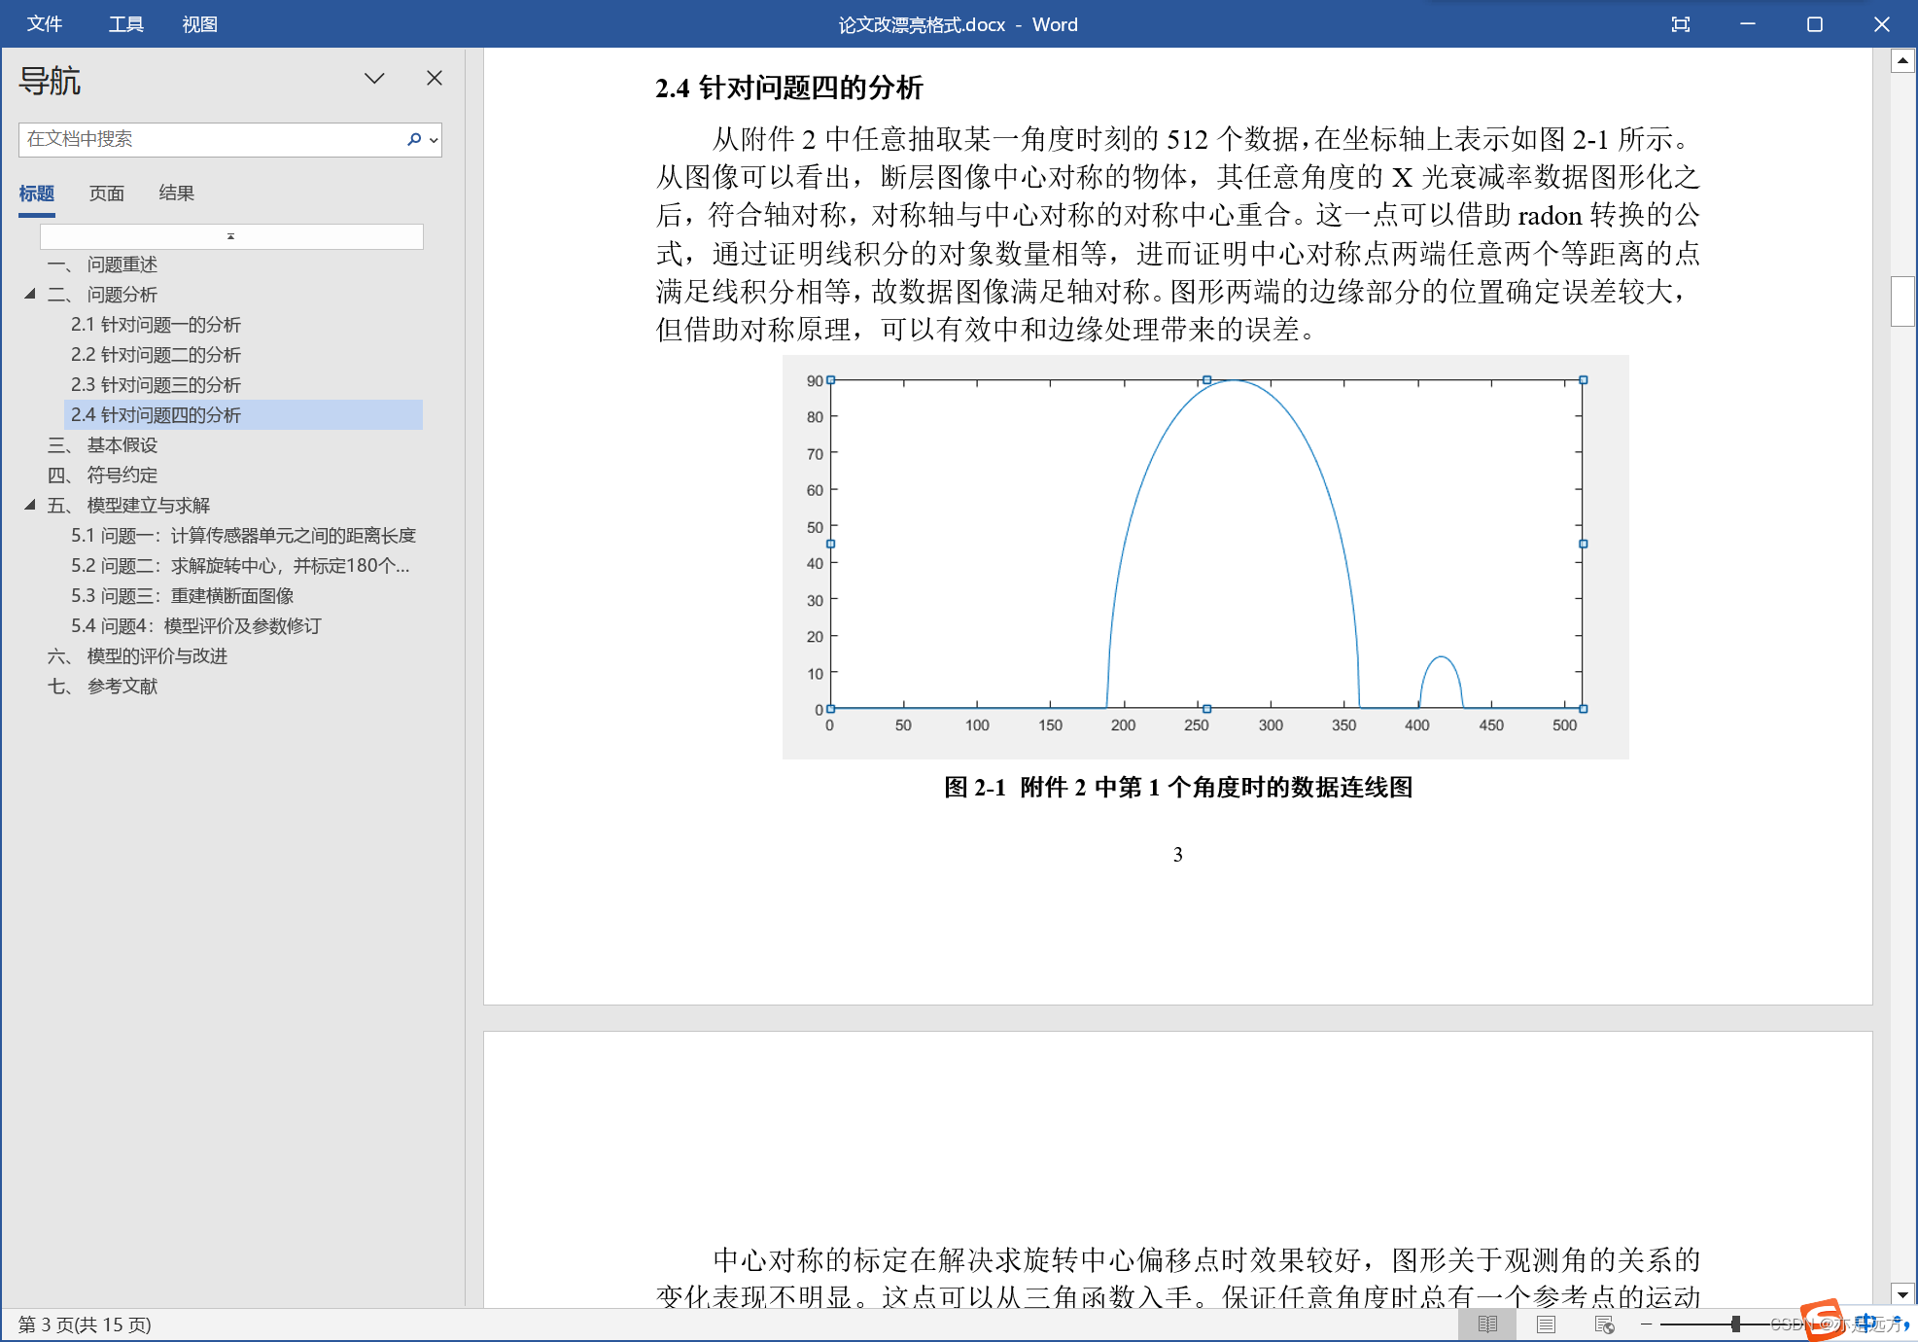Switch to Print Layout view icon
Image resolution: width=1918 pixels, height=1342 pixels.
pyautogui.click(x=1546, y=1324)
